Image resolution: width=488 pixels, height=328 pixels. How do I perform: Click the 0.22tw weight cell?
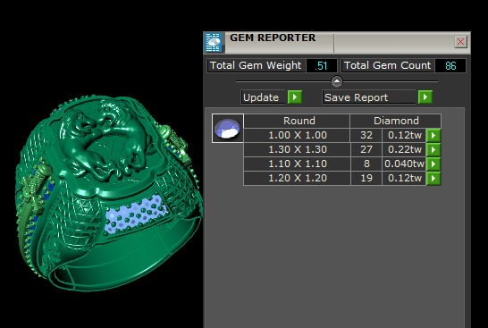[x=404, y=149]
